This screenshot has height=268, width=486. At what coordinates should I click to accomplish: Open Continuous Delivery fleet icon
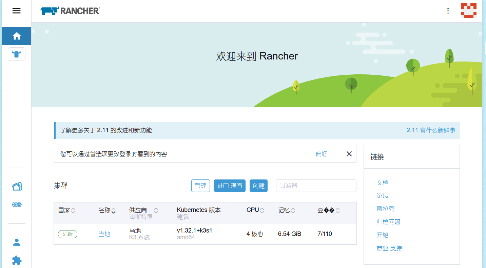[x=17, y=204]
